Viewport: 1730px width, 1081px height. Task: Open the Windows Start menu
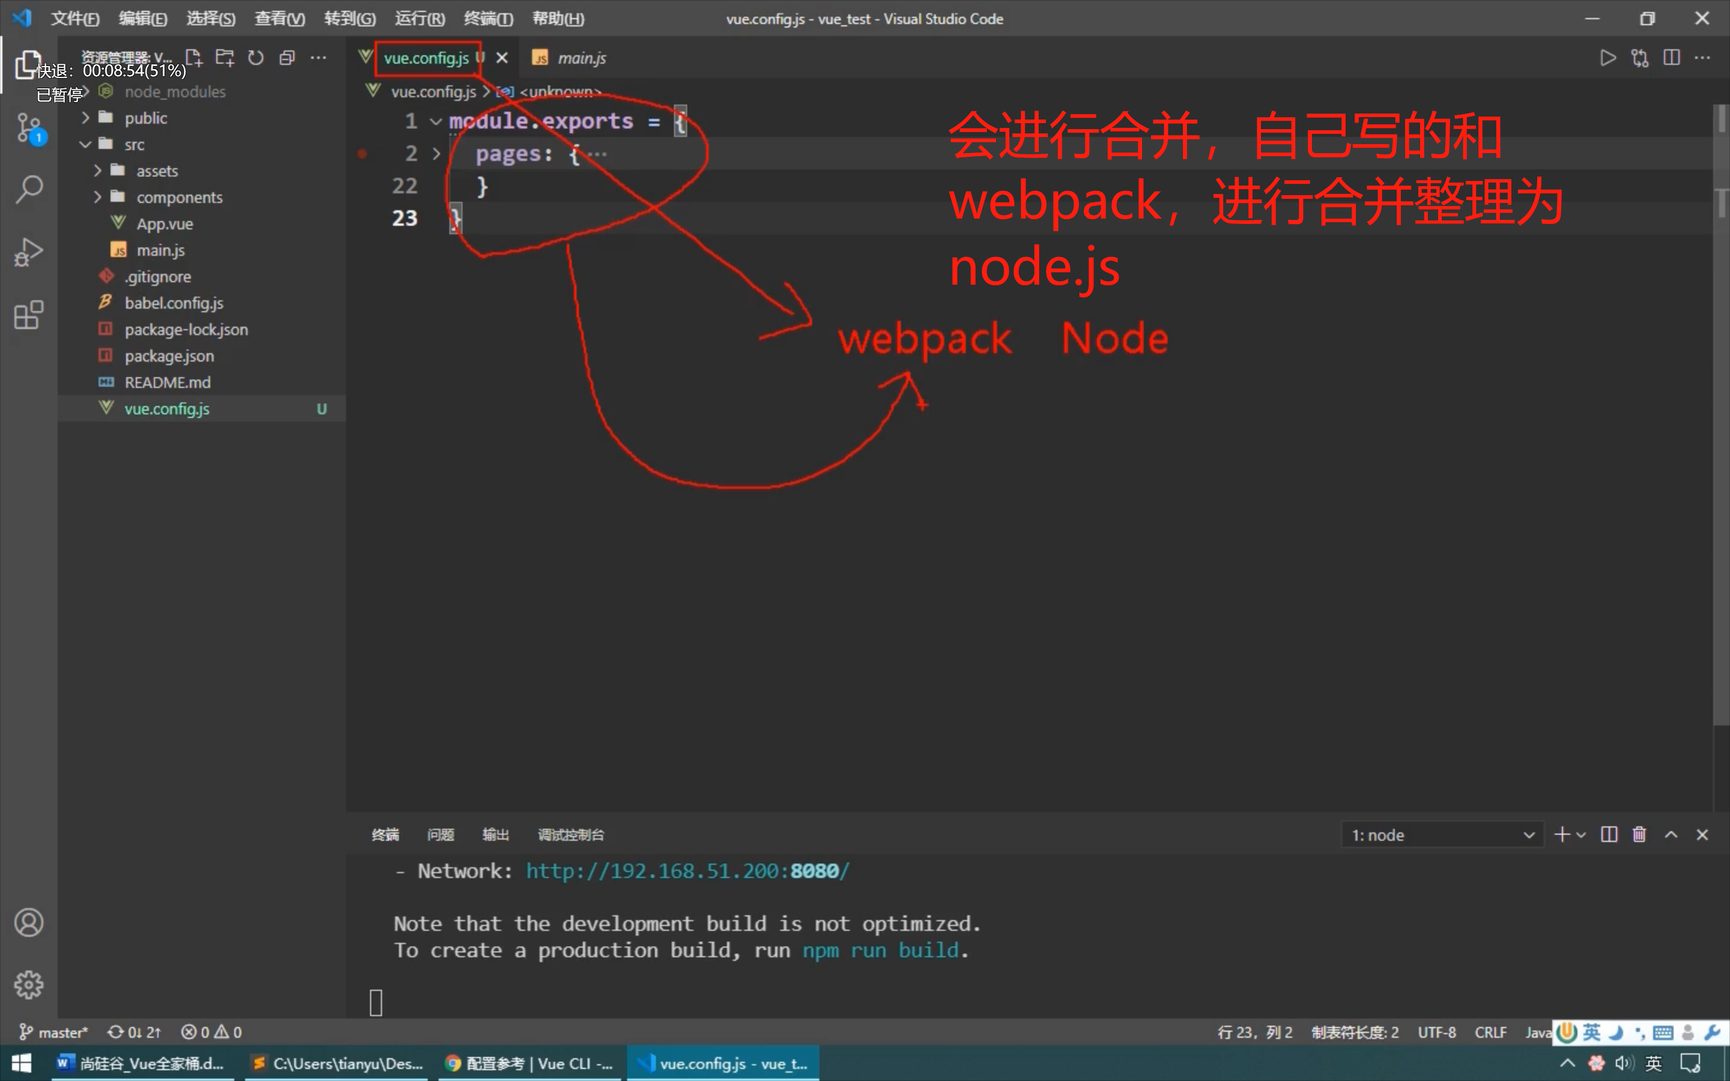pos(22,1063)
